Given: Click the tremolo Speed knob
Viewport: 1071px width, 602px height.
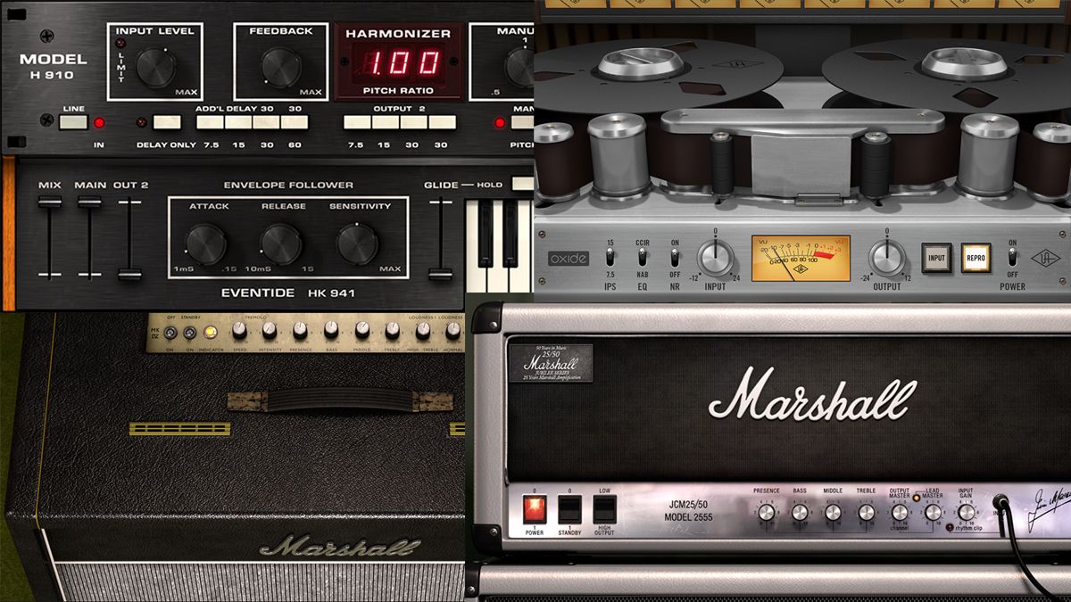Looking at the screenshot, I should (238, 331).
